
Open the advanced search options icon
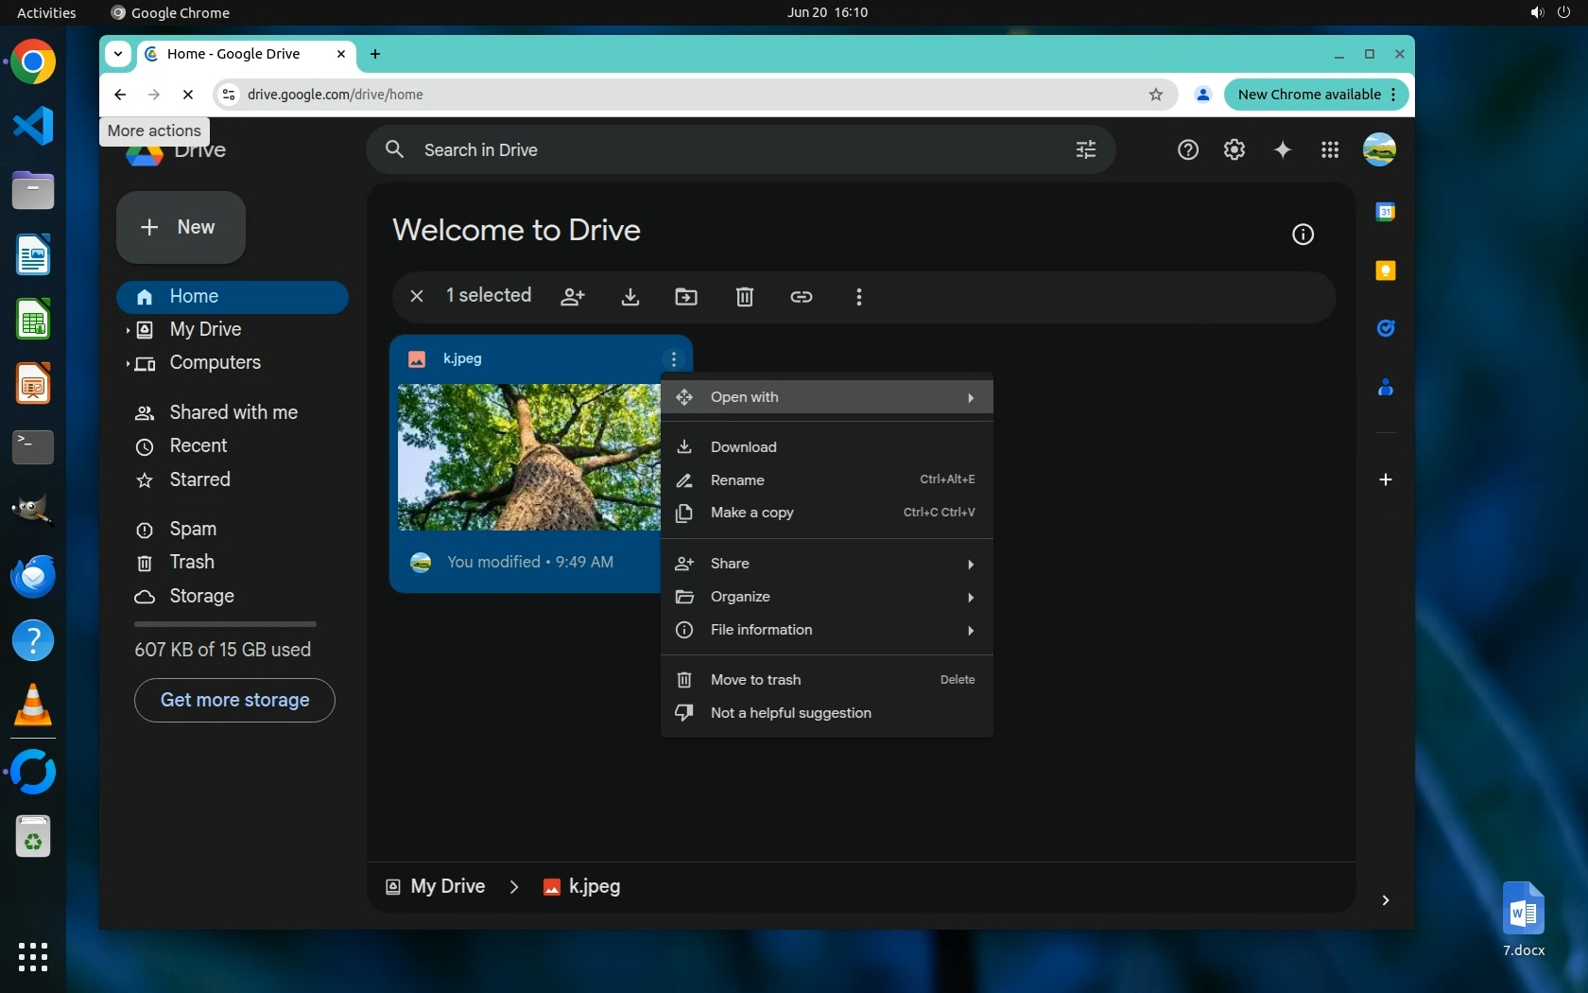click(1086, 149)
